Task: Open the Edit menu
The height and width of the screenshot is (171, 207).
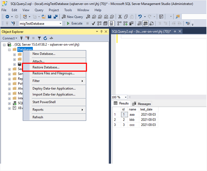Action: coord(14,10)
